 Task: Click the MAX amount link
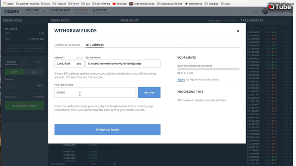79,57
